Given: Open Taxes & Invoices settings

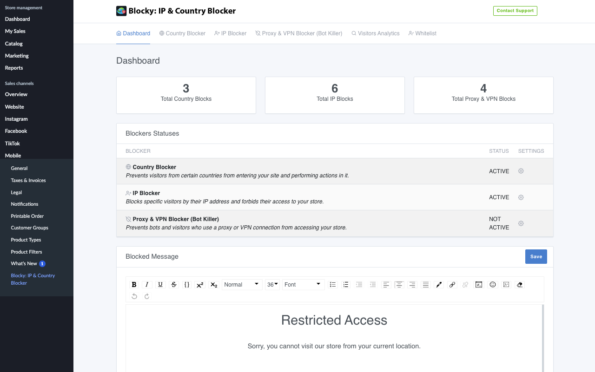Looking at the screenshot, I should [x=28, y=180].
